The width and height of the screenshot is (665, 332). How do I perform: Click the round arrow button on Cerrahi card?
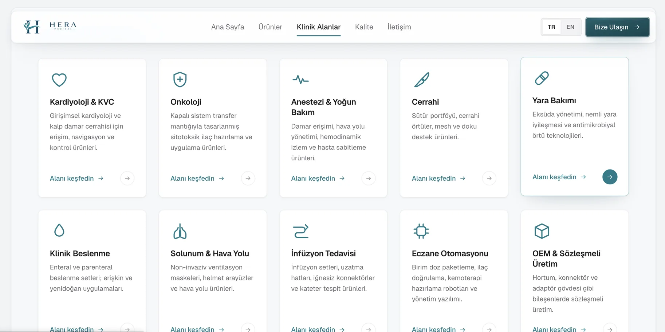(x=489, y=178)
